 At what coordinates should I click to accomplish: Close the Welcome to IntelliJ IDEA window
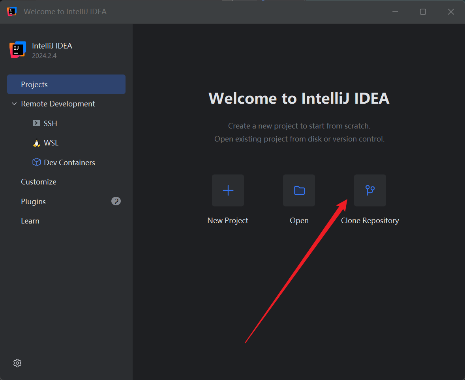[x=451, y=11]
